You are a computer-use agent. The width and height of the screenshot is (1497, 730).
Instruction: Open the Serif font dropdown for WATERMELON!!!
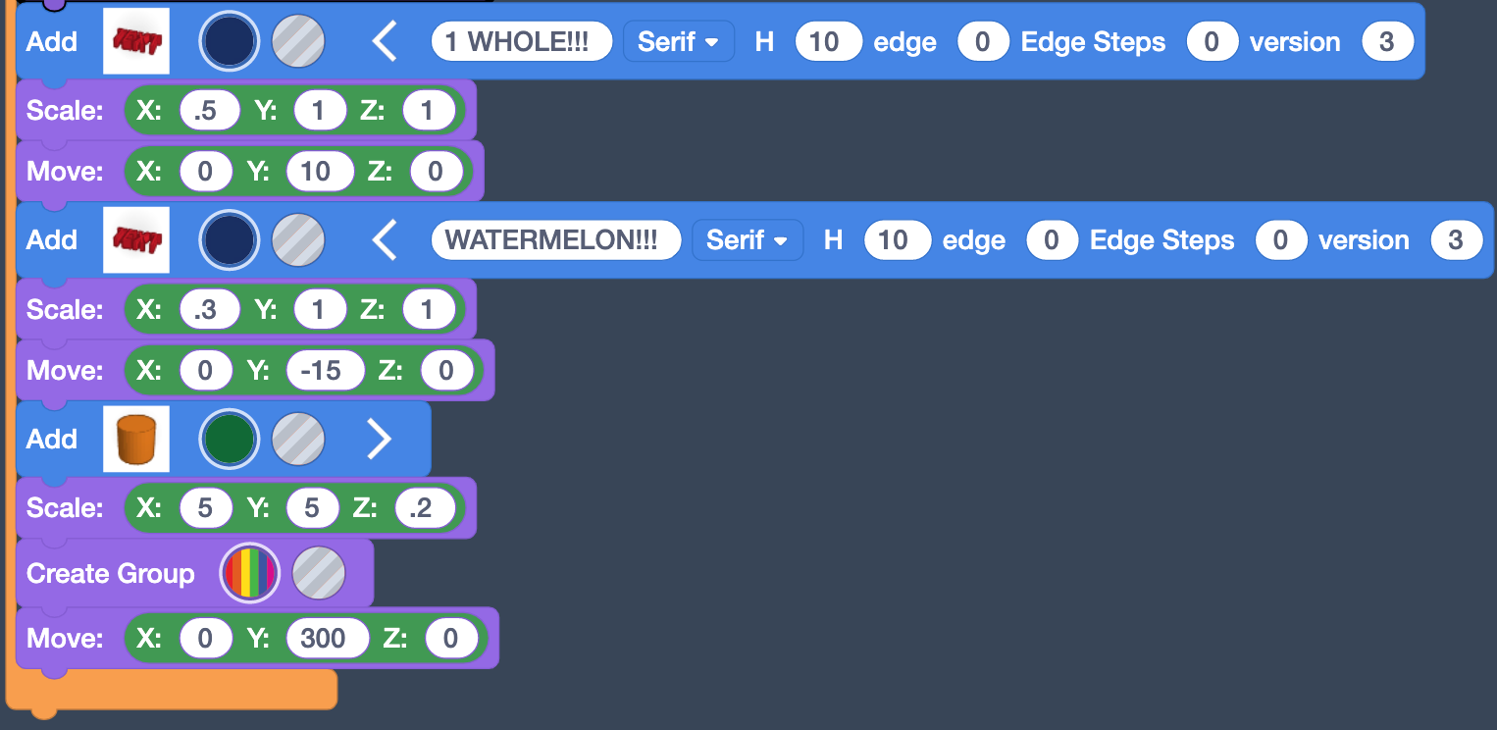pos(747,240)
